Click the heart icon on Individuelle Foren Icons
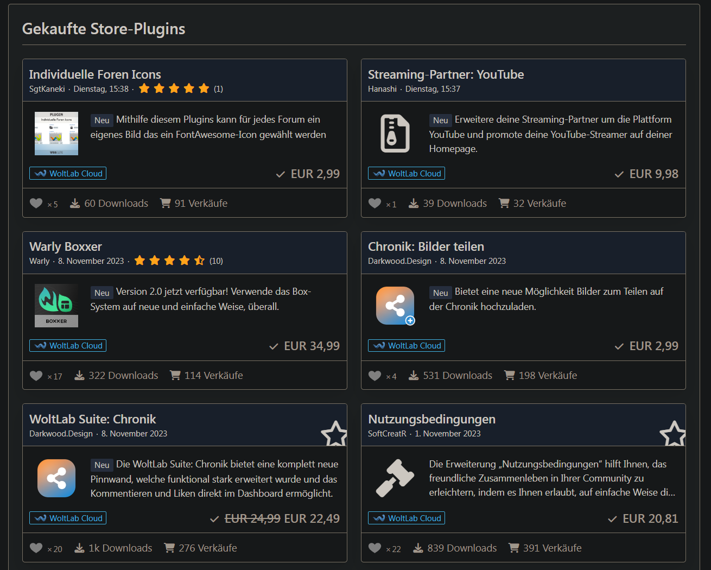 coord(36,204)
